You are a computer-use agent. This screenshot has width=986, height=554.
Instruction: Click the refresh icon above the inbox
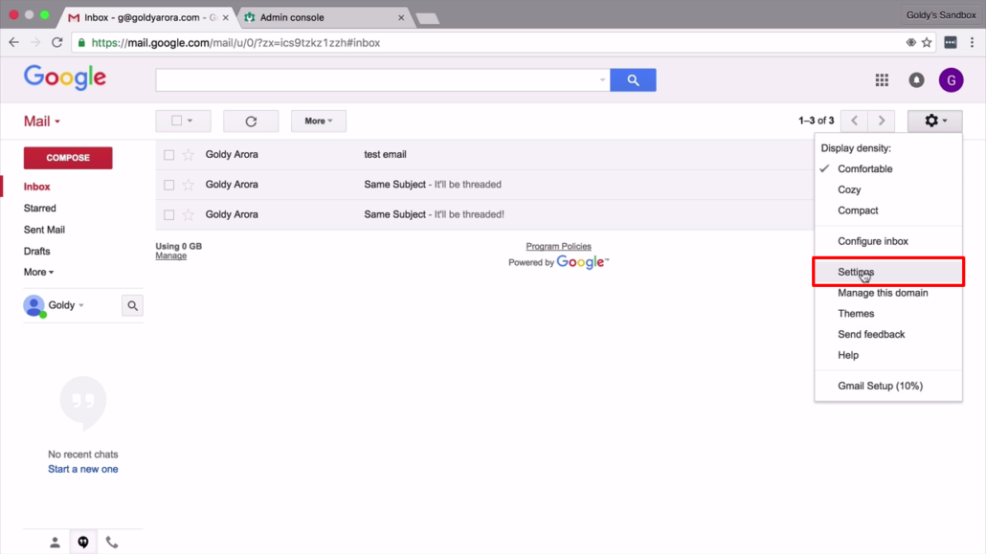click(x=251, y=121)
